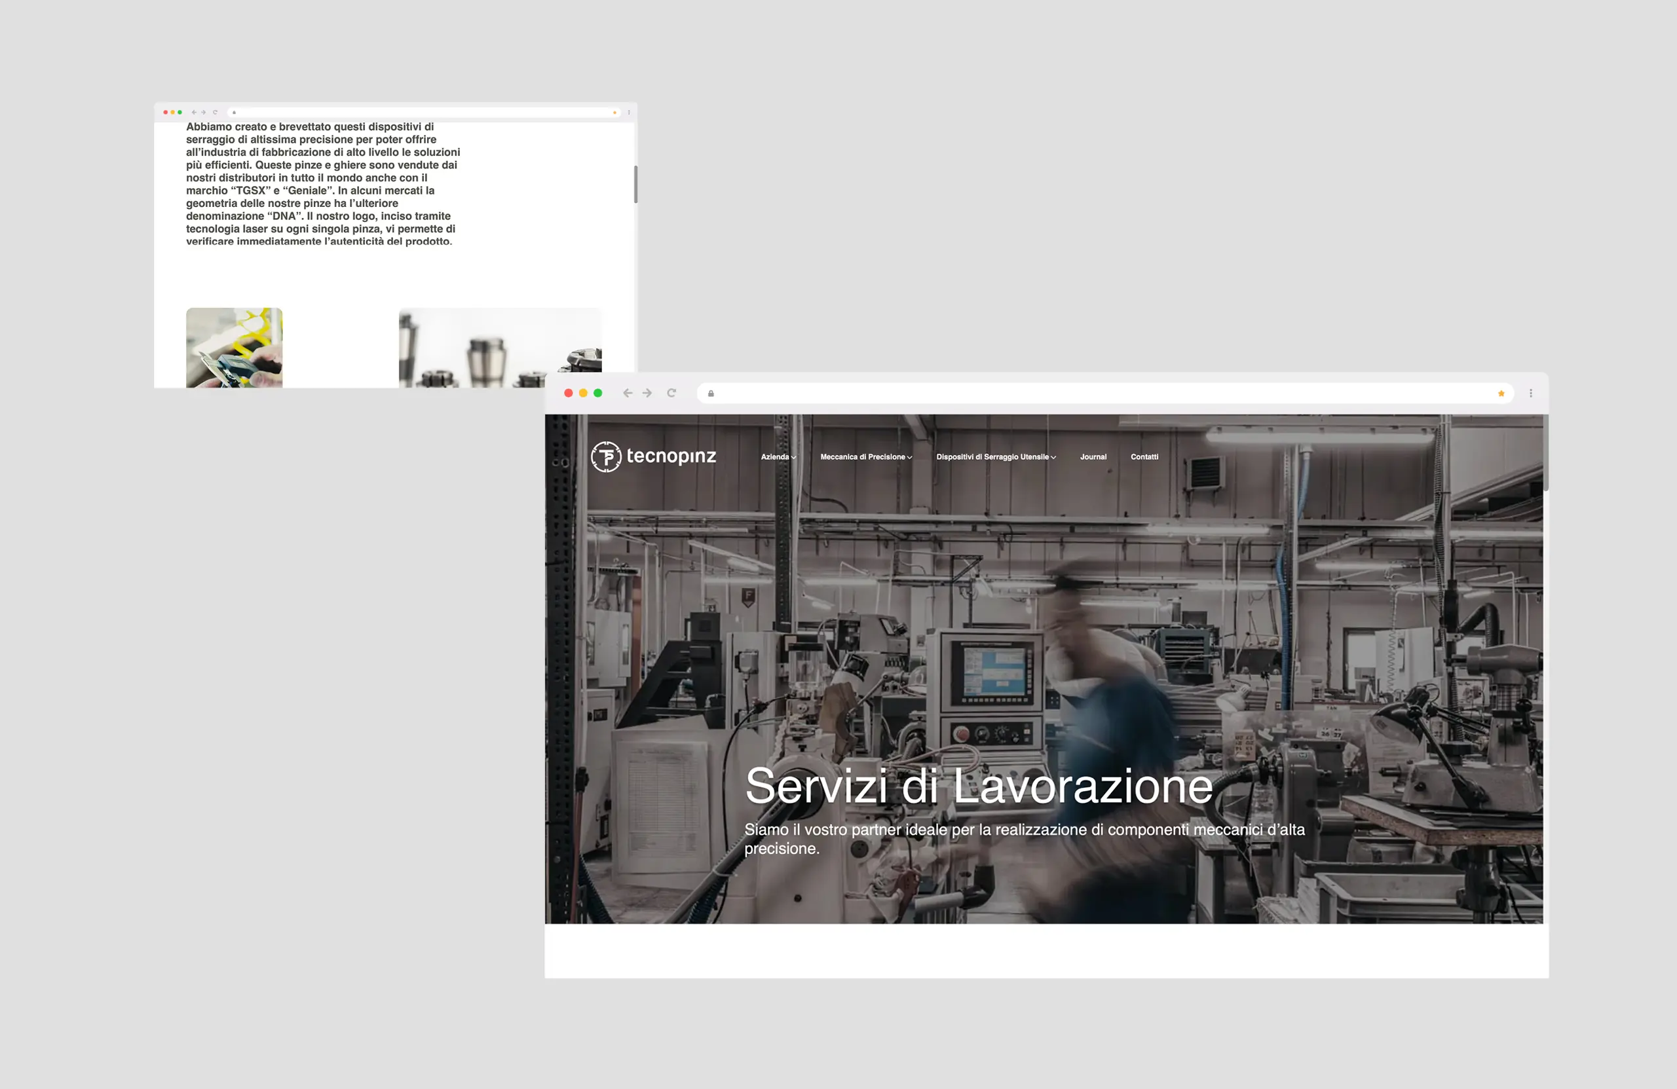Viewport: 1677px width, 1089px height.
Task: Click the lock icon in front address bar
Action: 711,394
